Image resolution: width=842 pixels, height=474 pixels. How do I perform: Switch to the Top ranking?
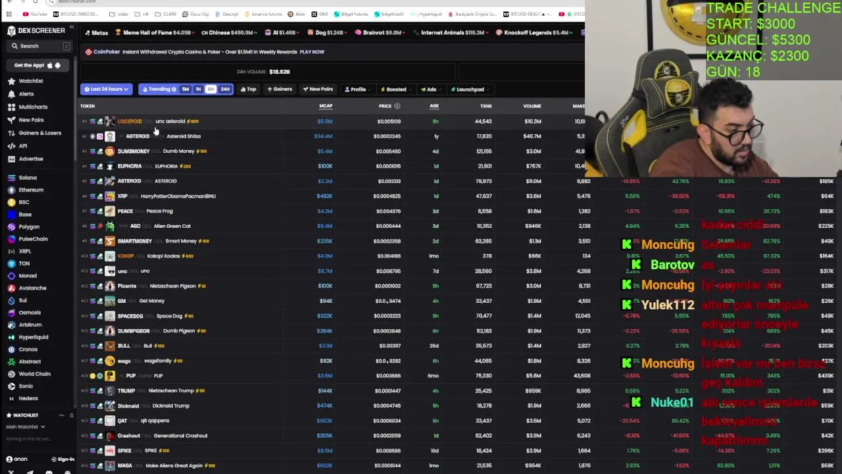pos(248,90)
